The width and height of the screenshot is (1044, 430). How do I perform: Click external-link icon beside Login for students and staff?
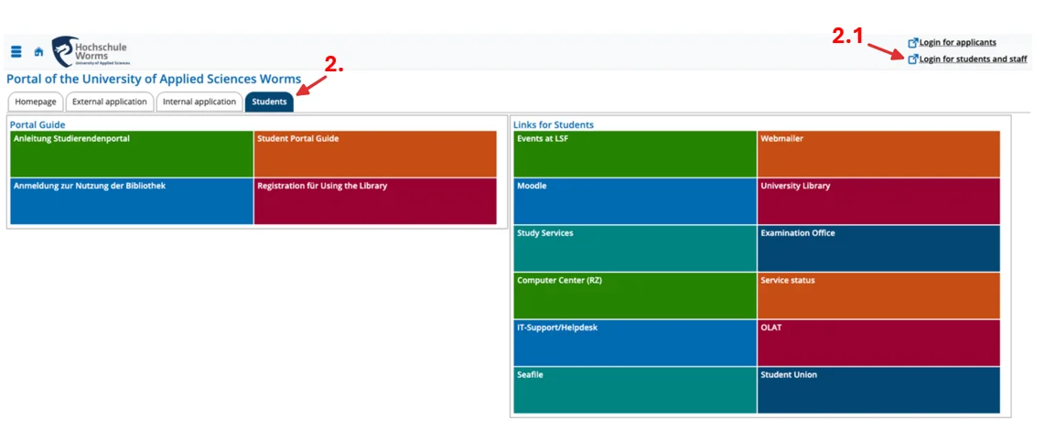(x=912, y=59)
